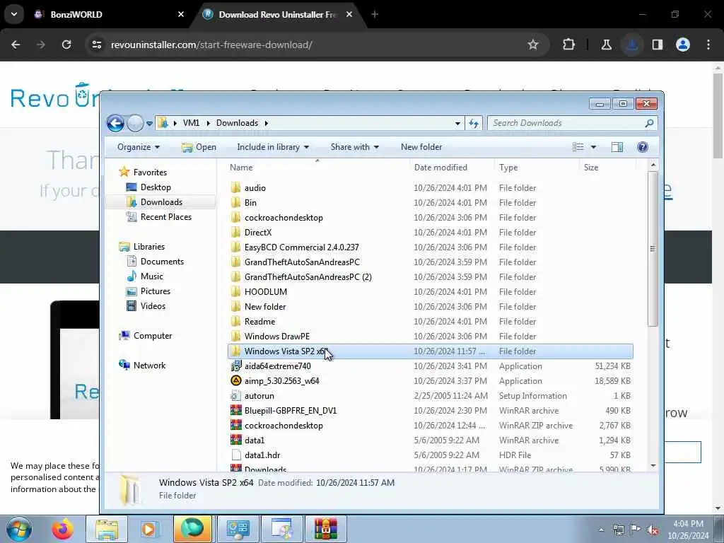The width and height of the screenshot is (724, 543).
Task: Refresh the Downloads folder view
Action: (x=474, y=123)
